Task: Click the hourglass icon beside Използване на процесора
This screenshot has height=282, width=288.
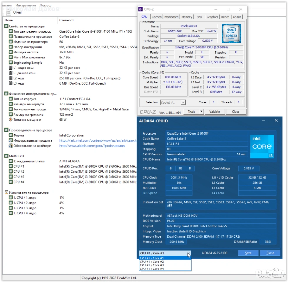Action: tap(6, 192)
